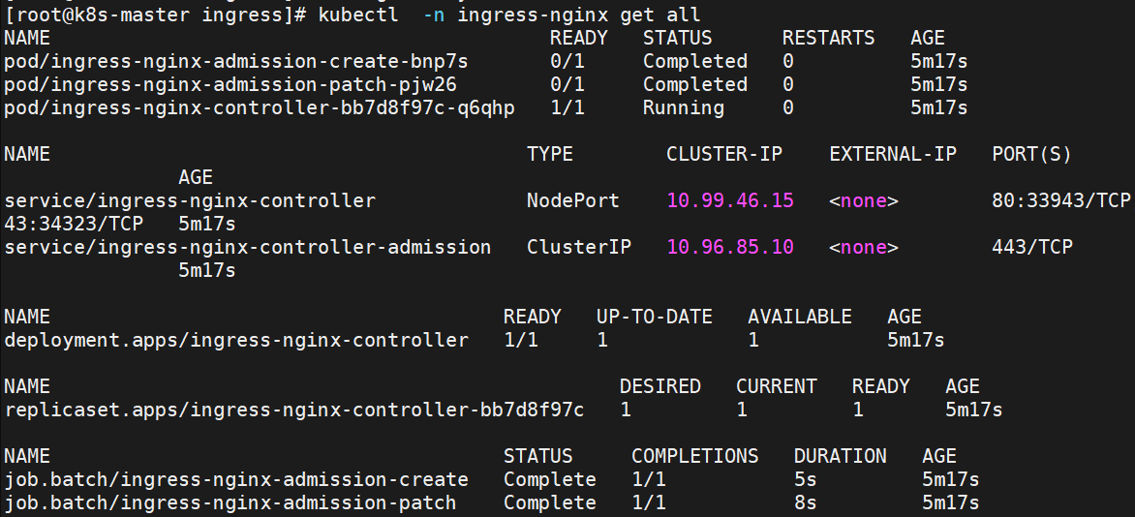Click the -n flag in the command
This screenshot has width=1135, height=517.
[x=434, y=15]
